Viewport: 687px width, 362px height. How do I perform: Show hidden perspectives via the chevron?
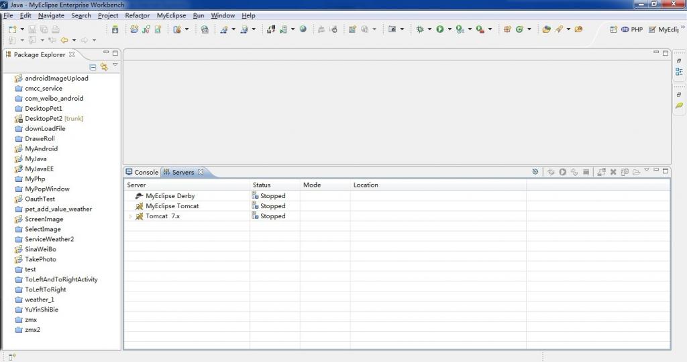coord(682,27)
